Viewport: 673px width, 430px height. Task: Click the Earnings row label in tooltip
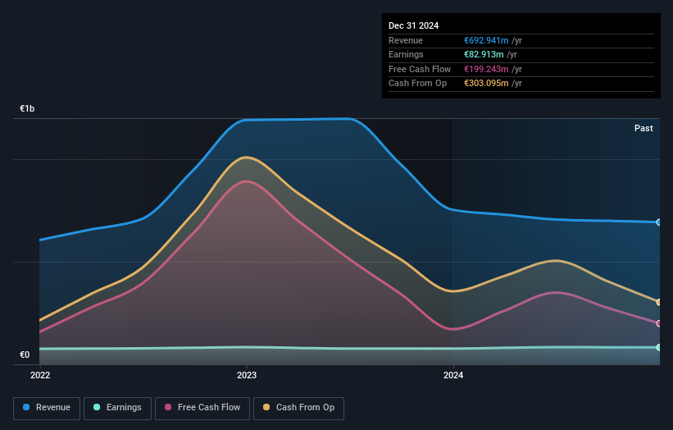(406, 54)
